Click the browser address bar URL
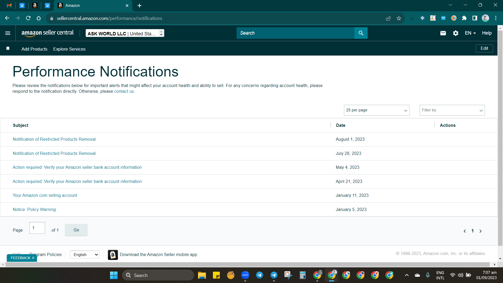This screenshot has width=503, height=283. coord(109,18)
